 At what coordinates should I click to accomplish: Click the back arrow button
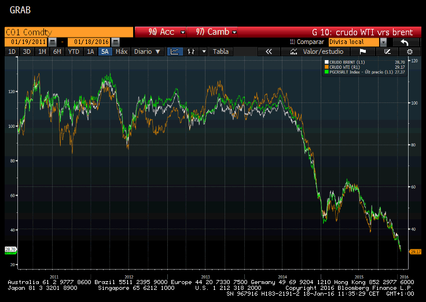tap(405, 42)
